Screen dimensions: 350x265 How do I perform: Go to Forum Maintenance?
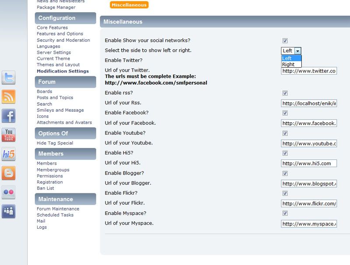pyautogui.click(x=58, y=209)
